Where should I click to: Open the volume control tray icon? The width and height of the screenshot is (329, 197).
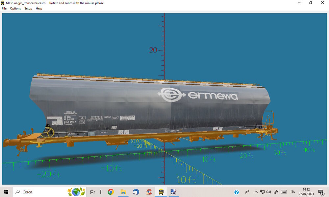268,192
